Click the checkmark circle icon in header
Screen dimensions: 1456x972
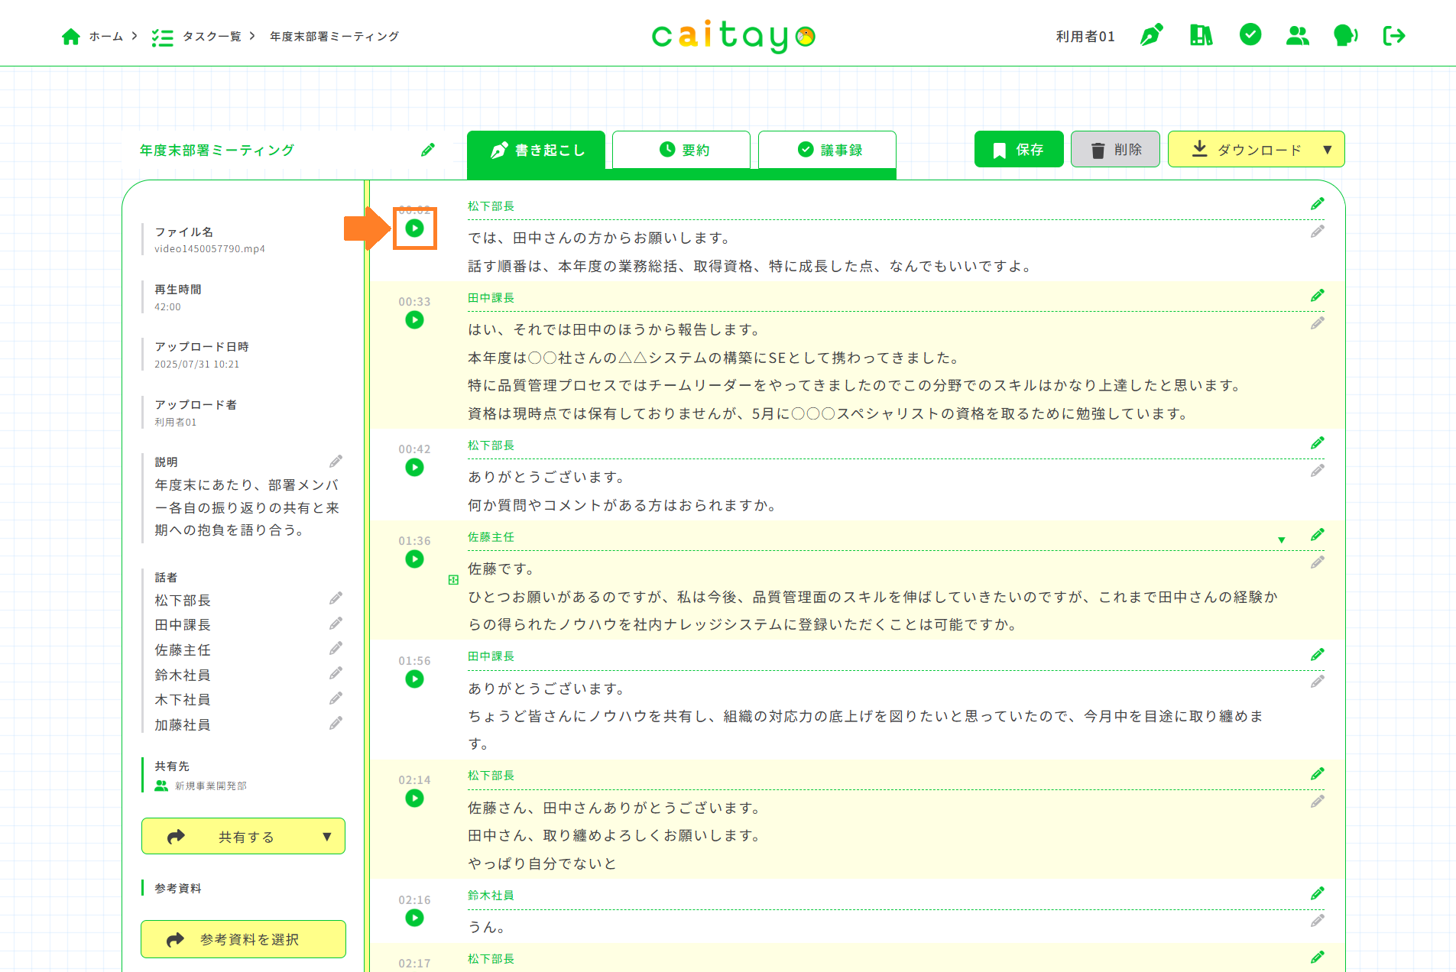tap(1250, 35)
